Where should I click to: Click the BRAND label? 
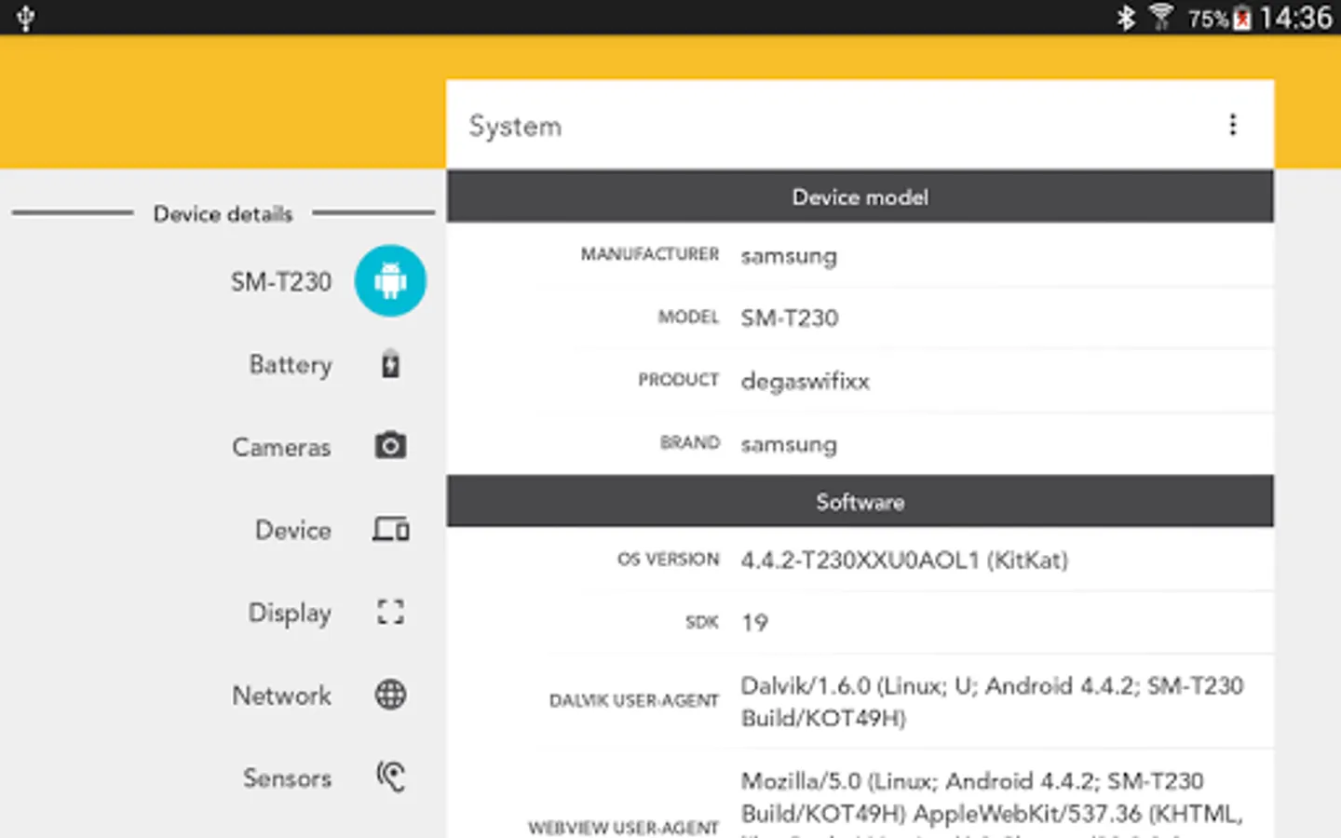(690, 442)
